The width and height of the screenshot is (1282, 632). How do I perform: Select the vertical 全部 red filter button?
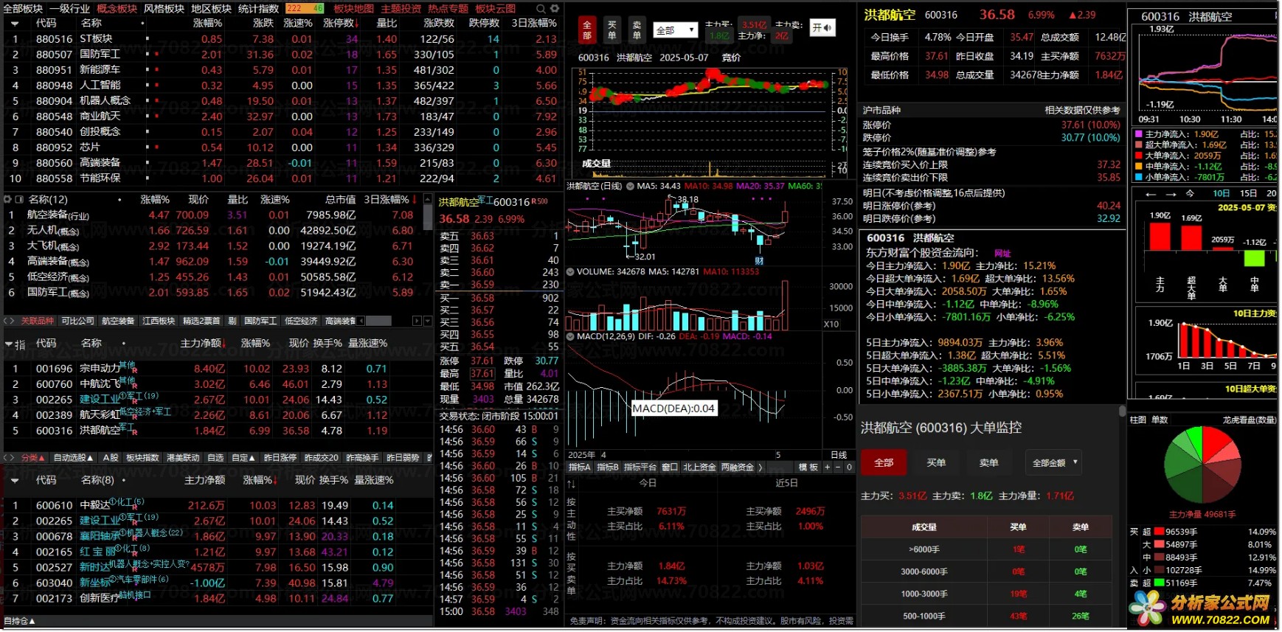click(x=587, y=30)
